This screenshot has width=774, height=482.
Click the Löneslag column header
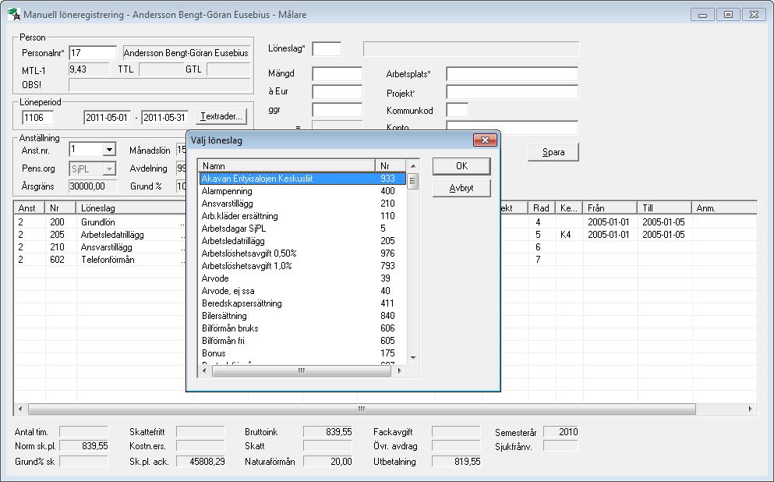point(133,208)
